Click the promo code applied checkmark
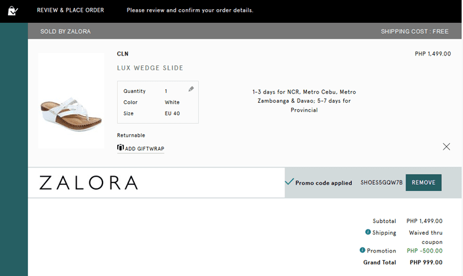The height and width of the screenshot is (276, 463). coord(289,181)
